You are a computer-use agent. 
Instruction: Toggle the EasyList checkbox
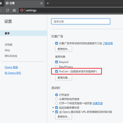coord(57,62)
